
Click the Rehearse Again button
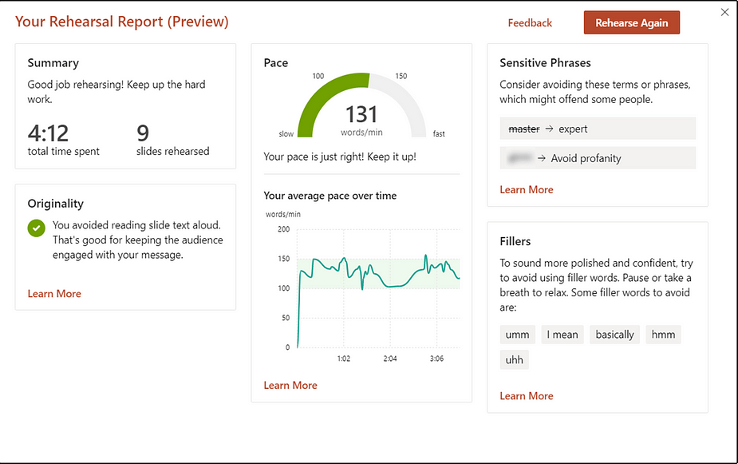click(x=631, y=23)
